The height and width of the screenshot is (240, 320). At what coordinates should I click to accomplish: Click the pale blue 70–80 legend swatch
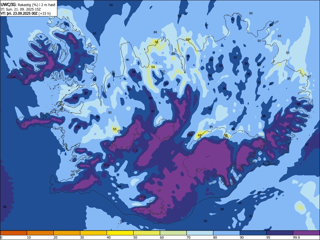200,233
